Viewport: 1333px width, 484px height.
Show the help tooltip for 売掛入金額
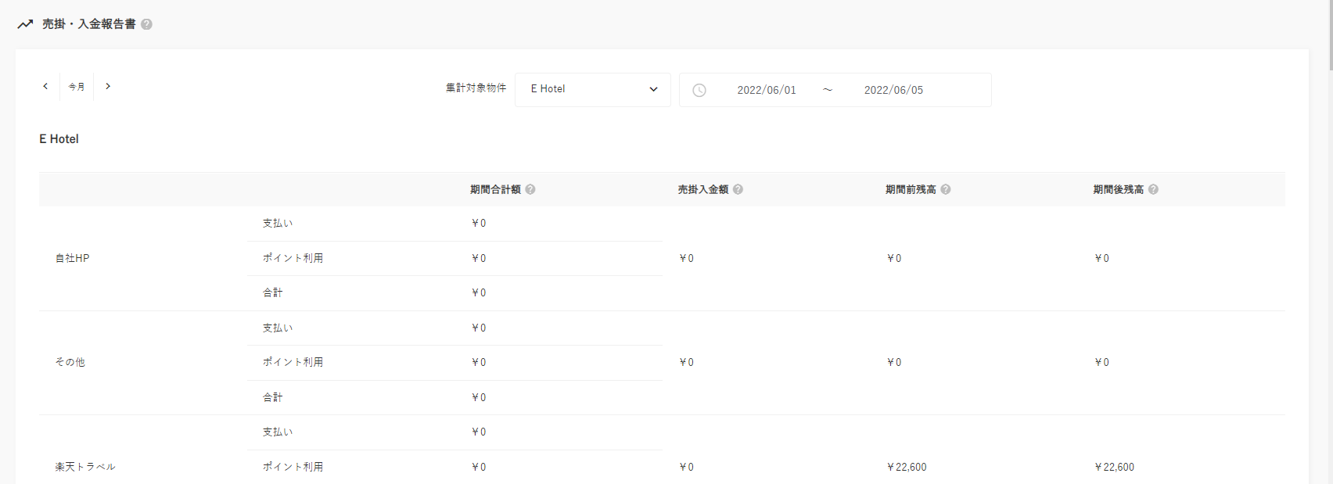pyautogui.click(x=738, y=189)
